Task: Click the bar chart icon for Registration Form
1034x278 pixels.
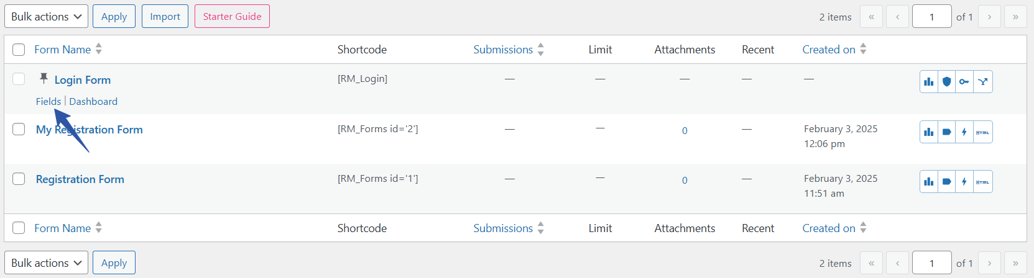Action: pyautogui.click(x=929, y=182)
